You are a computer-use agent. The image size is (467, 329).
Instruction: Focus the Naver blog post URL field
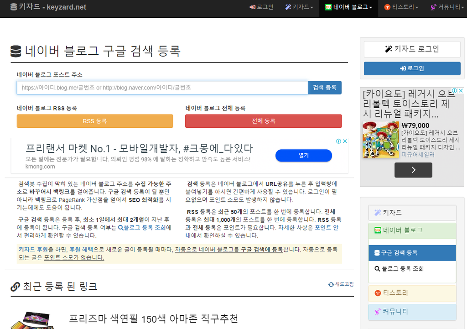[162, 88]
